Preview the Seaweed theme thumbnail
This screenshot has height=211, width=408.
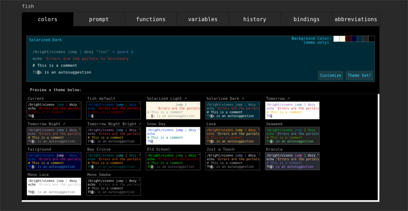coord(292,136)
